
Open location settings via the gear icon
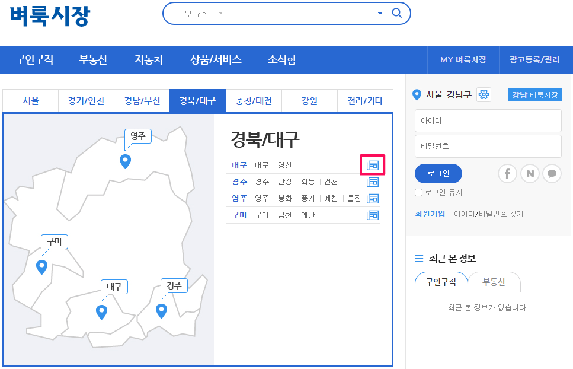click(484, 94)
